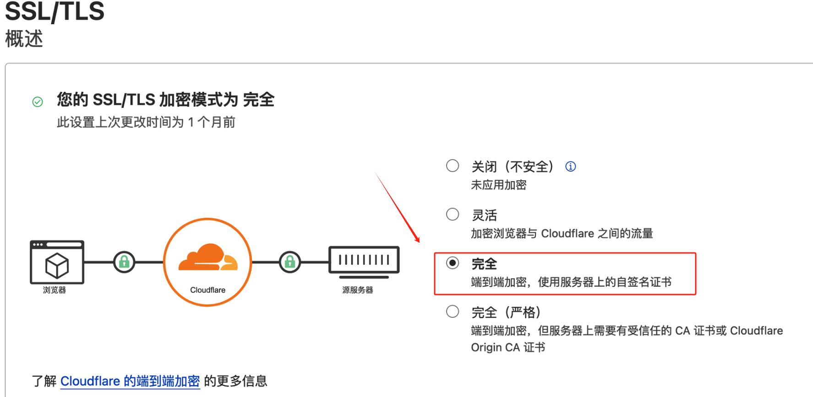The image size is (813, 397).
Task: Click the green checkmark status icon
Action: click(x=38, y=102)
